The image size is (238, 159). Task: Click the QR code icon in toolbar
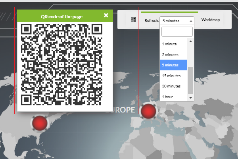click(x=133, y=19)
